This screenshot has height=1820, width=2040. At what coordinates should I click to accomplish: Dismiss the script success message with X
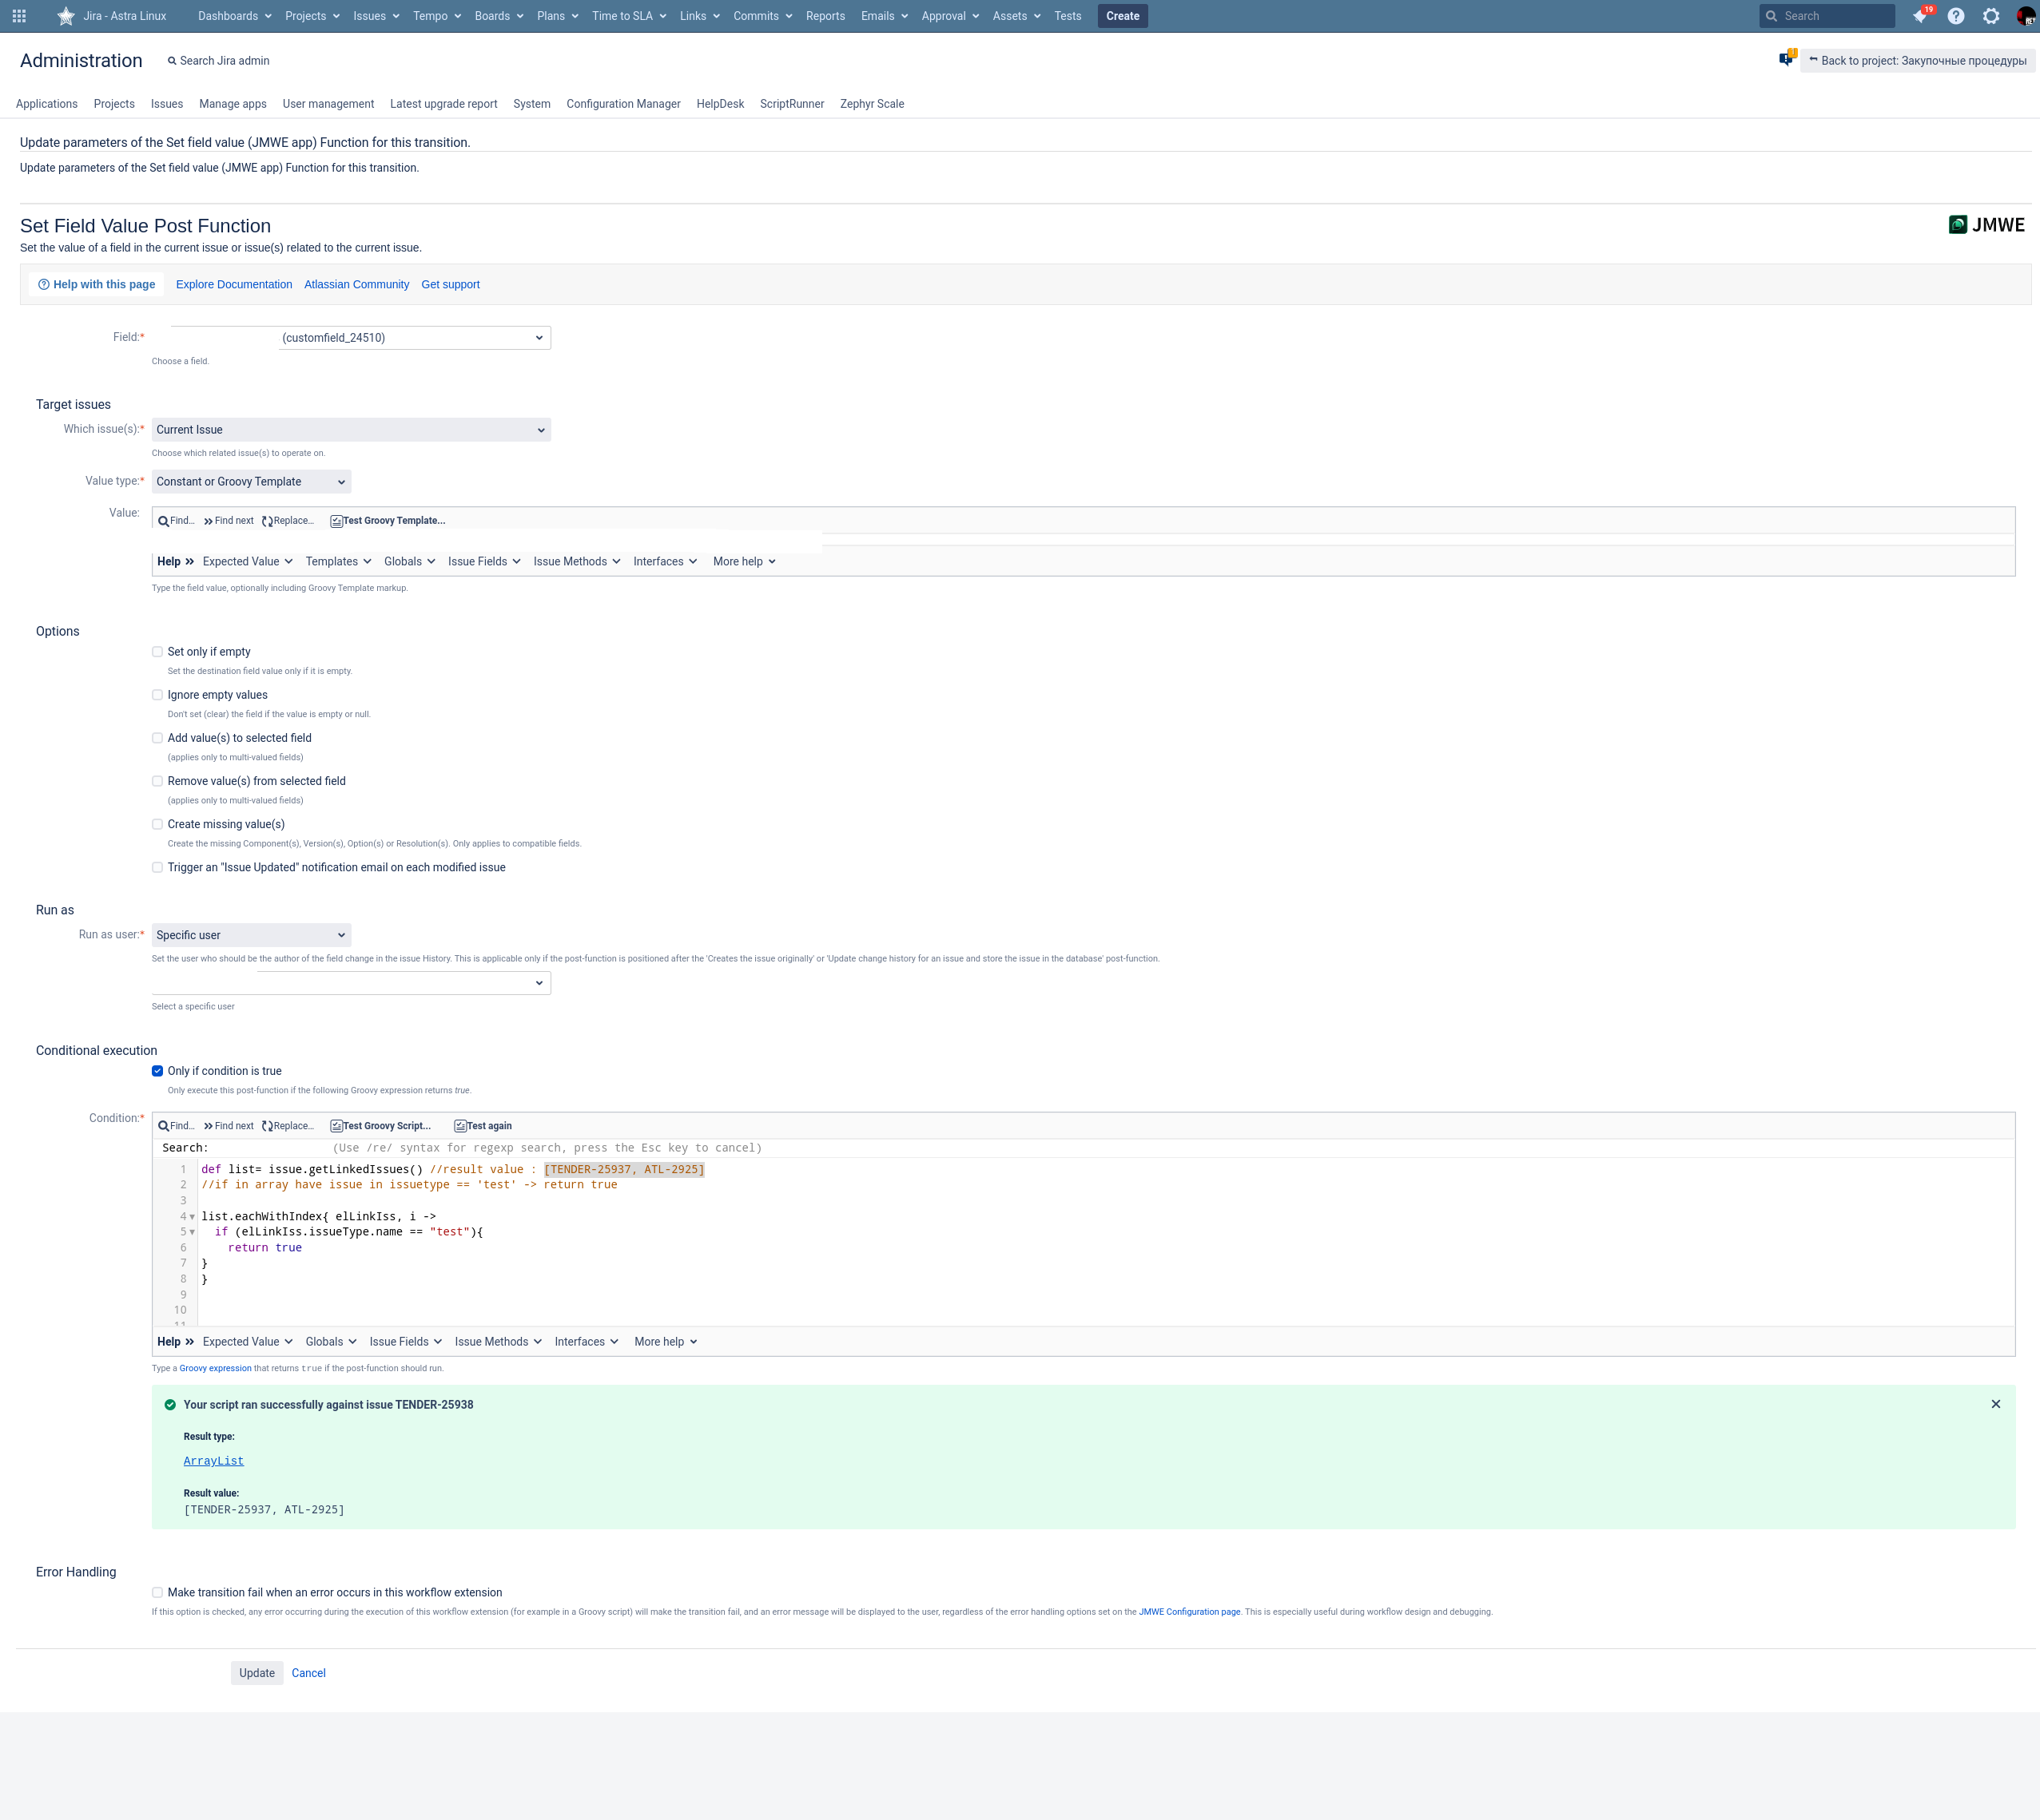click(x=1995, y=1404)
